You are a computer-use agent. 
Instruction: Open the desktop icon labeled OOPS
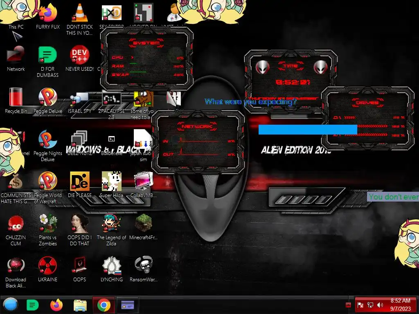(80, 269)
